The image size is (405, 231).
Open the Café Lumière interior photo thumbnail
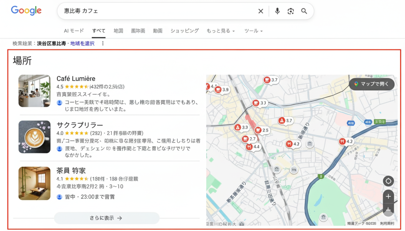[34, 91]
